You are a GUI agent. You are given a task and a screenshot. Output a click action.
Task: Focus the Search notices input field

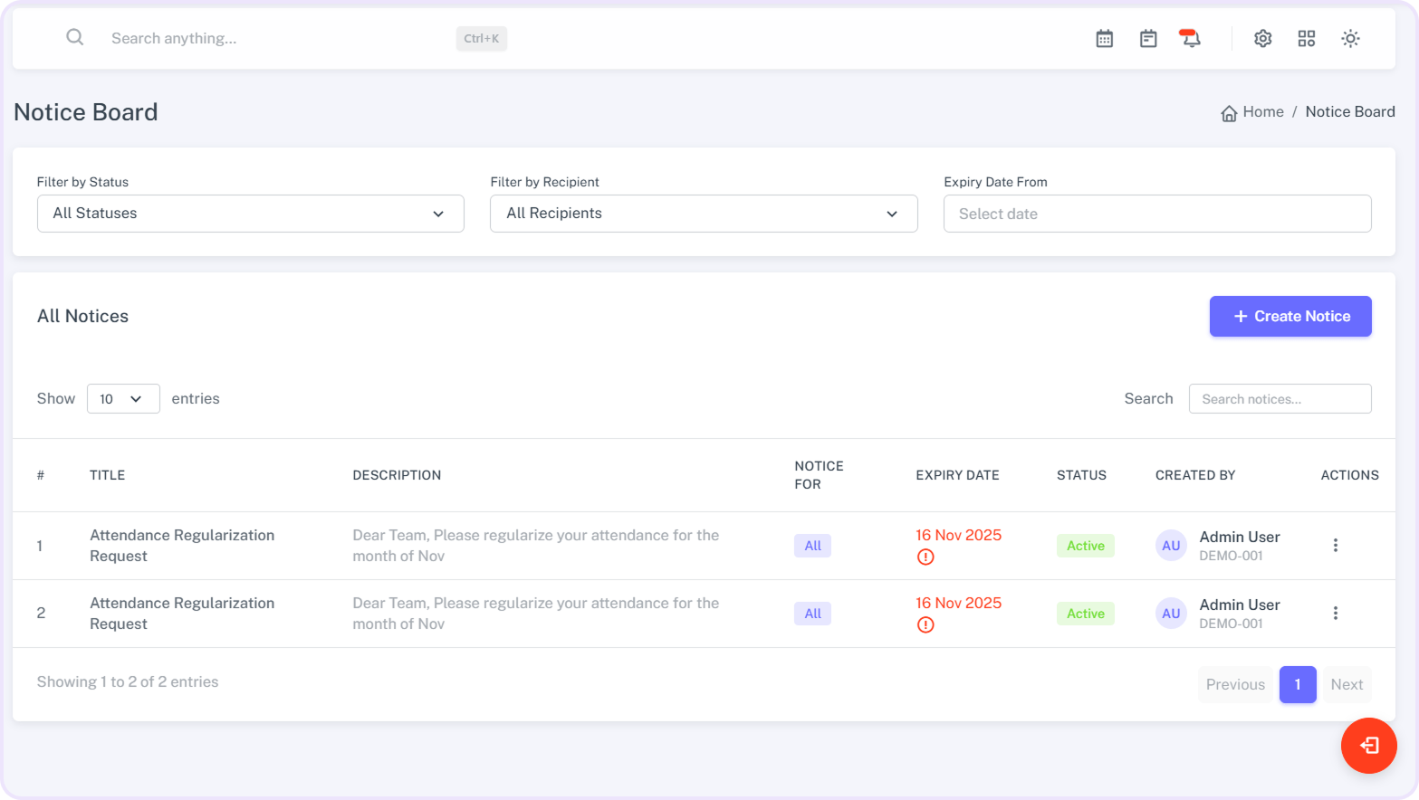click(1279, 399)
